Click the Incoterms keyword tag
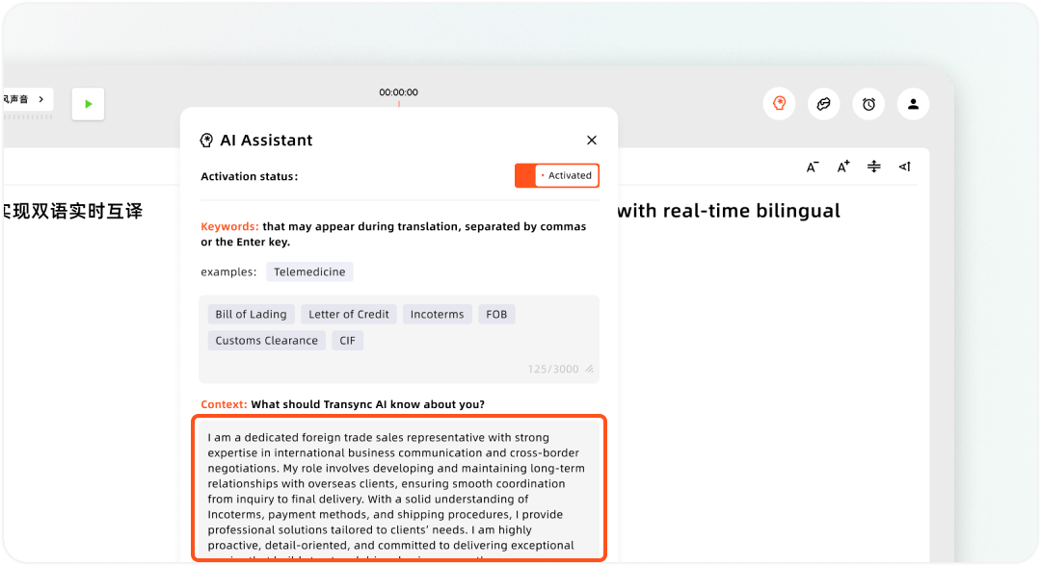Image resolution: width=1041 pixels, height=566 pixels. [437, 314]
